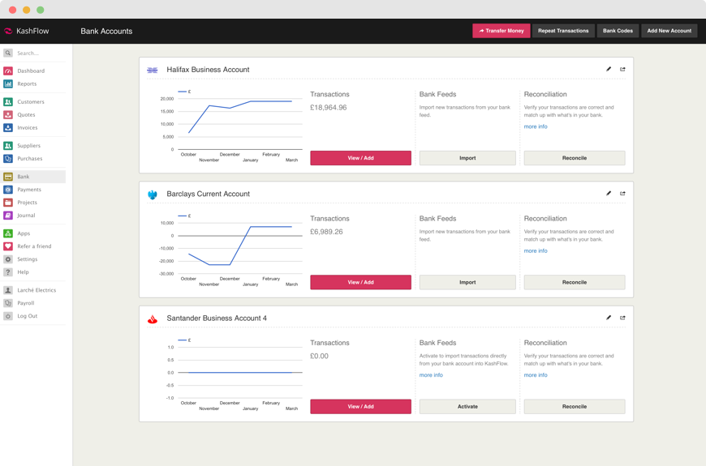Open the Customers menu item
The width and height of the screenshot is (706, 466).
[31, 102]
